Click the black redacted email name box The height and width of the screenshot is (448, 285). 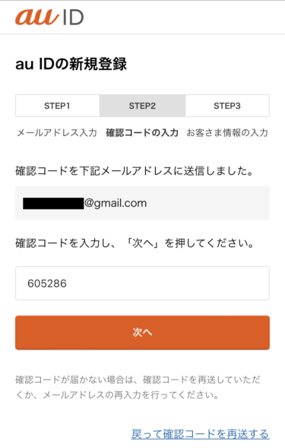53,203
